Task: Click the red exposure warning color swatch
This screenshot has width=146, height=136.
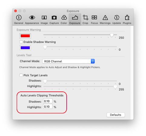Action: pos(25,36)
